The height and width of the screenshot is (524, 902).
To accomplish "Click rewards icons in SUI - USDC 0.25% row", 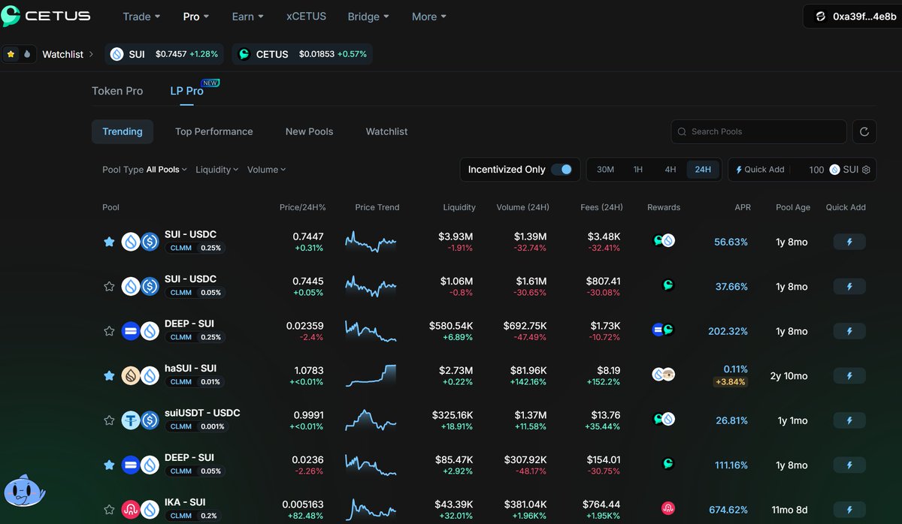I will tap(664, 240).
